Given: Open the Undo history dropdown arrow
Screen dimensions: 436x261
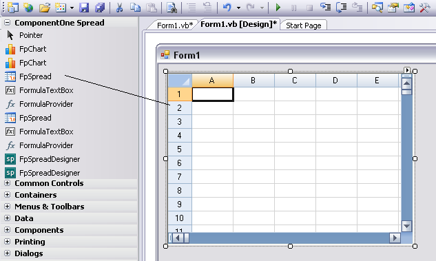Looking at the screenshot, I should pos(238,8).
